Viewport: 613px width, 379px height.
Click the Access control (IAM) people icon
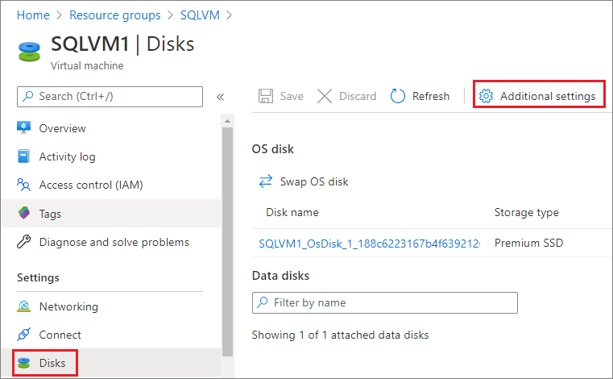pyautogui.click(x=24, y=185)
